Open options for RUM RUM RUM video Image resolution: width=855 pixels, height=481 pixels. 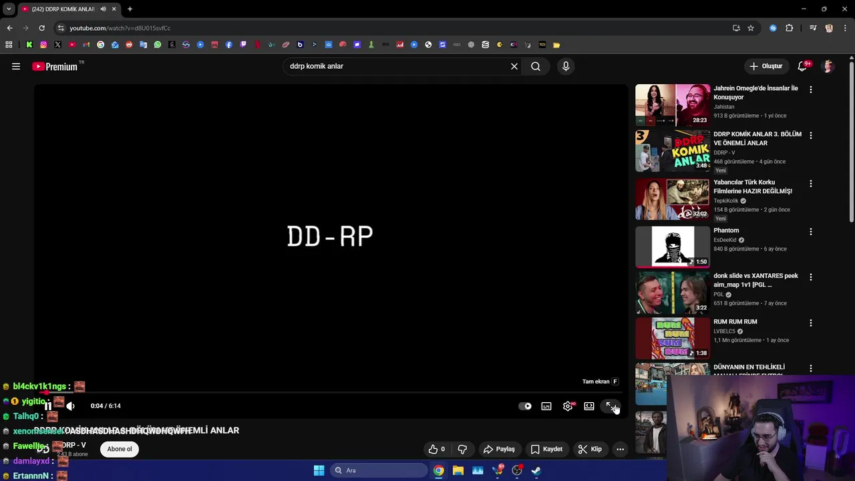pyautogui.click(x=811, y=323)
